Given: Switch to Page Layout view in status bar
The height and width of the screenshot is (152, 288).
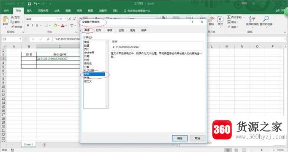Looking at the screenshot, I should tap(236, 150).
